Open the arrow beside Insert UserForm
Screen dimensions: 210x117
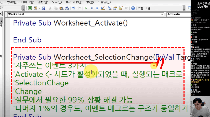39,8
